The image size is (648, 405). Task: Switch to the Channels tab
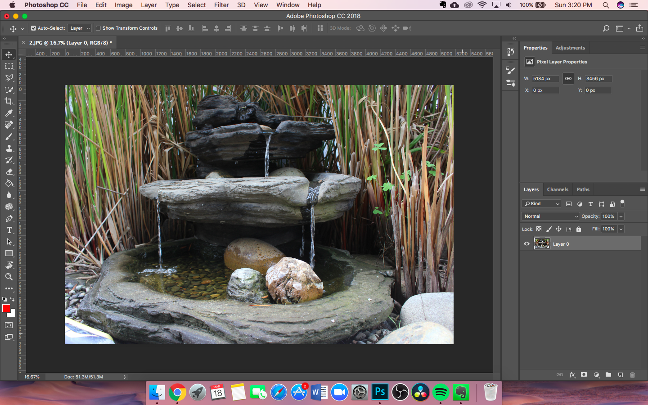tap(558, 189)
